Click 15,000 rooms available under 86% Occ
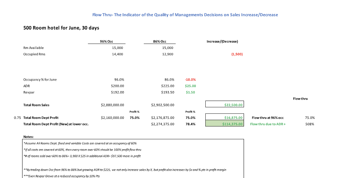The height and width of the screenshot is (178, 360). click(167, 48)
